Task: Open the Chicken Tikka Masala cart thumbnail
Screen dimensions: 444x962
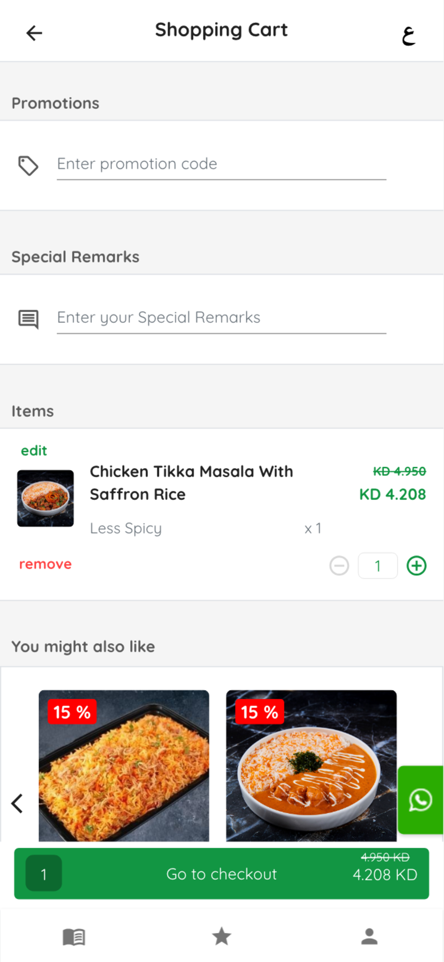Action: coord(45,498)
